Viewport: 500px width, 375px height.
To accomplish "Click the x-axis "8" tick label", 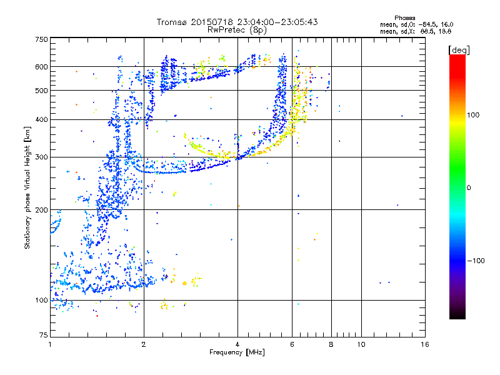I will tap(331, 344).
